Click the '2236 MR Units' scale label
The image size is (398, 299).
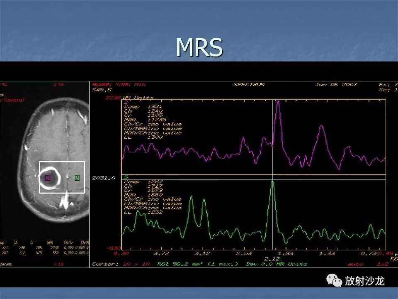129,98
